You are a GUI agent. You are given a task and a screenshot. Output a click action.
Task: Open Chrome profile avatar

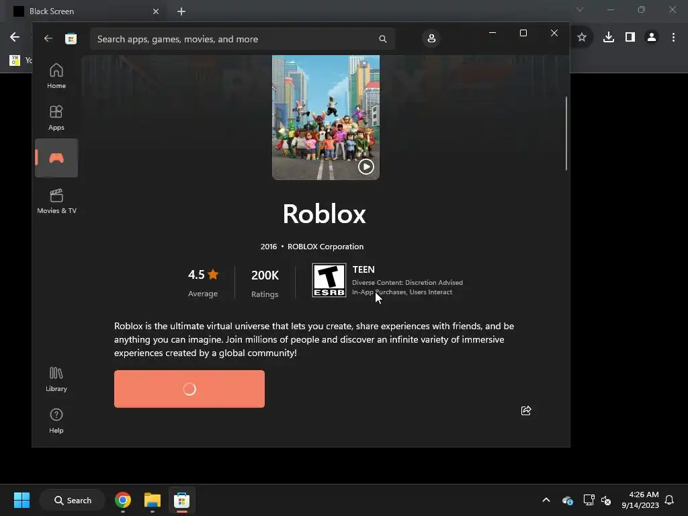click(652, 38)
